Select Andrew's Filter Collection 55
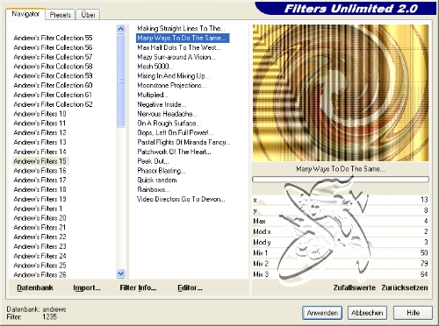 [53, 38]
